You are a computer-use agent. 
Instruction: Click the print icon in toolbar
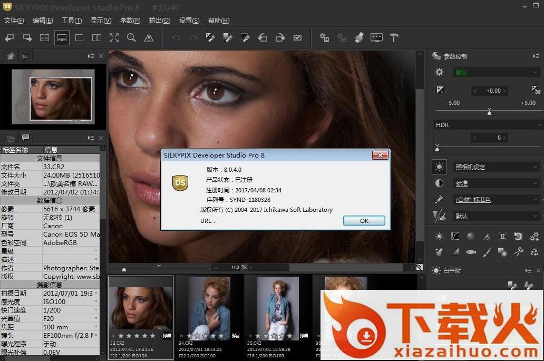[359, 37]
